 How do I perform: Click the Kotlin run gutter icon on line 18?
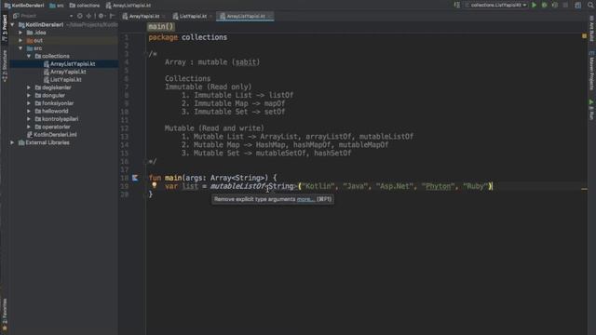[x=135, y=178]
